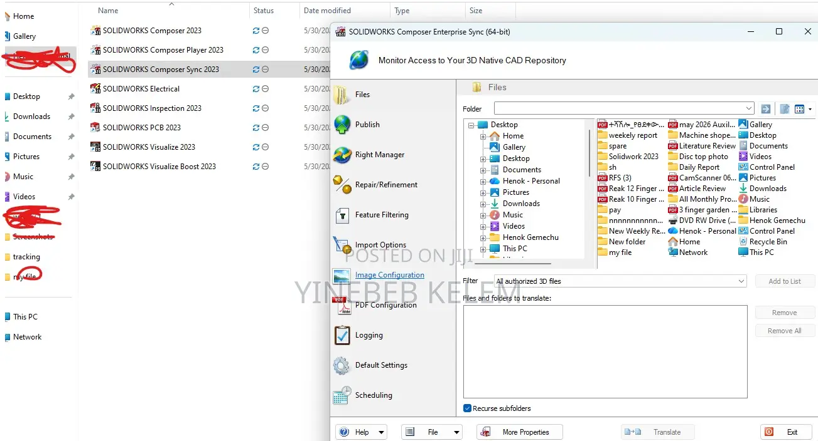
Task: Open the Logging clipboard icon
Action: [342, 335]
